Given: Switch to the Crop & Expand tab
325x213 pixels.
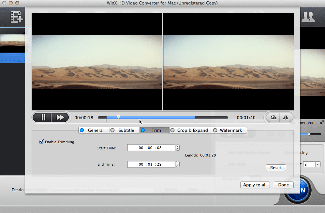Looking at the screenshot, I should tap(173, 130).
